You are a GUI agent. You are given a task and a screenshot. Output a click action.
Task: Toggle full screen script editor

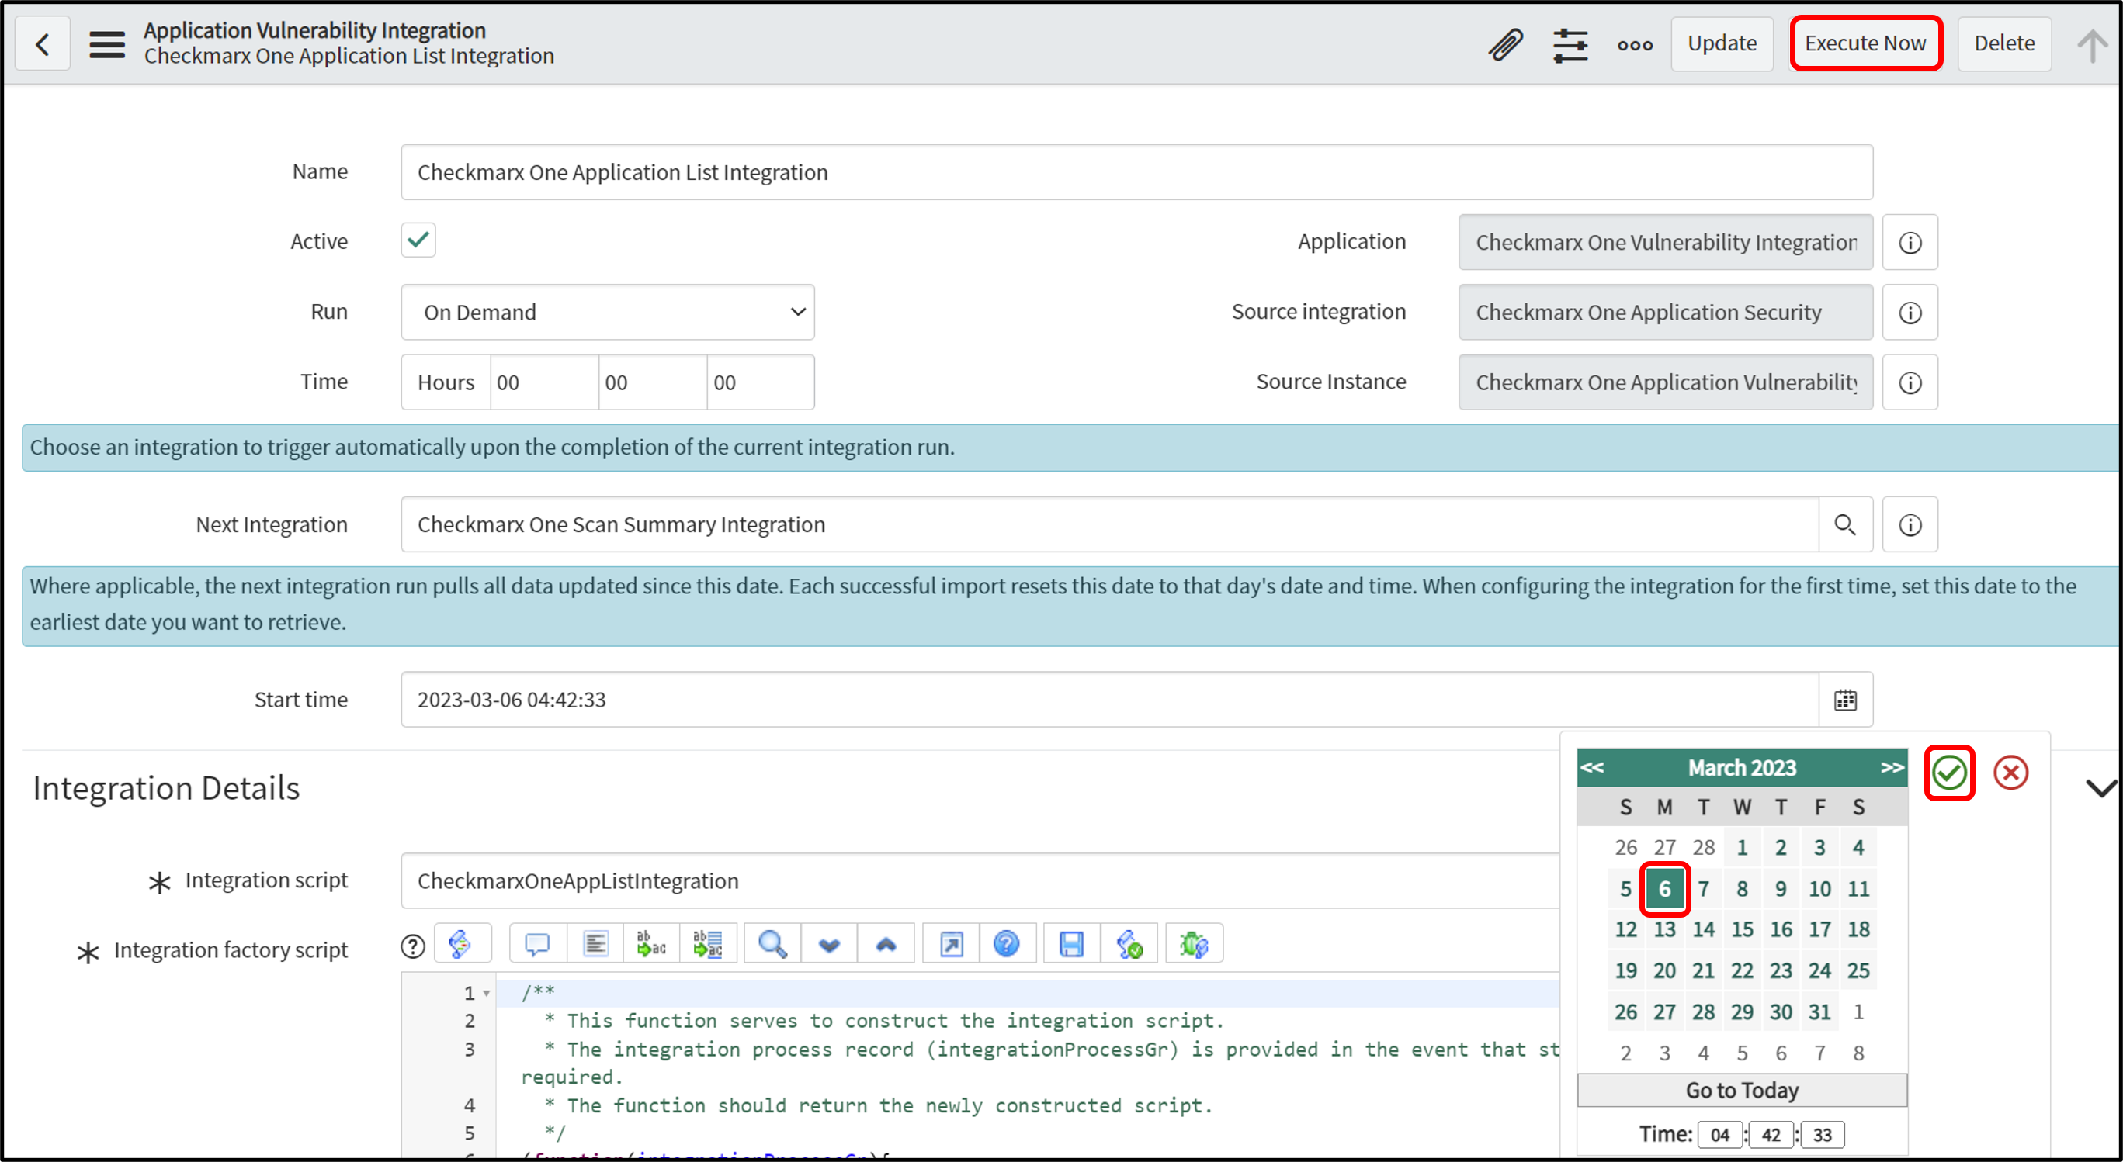point(951,943)
